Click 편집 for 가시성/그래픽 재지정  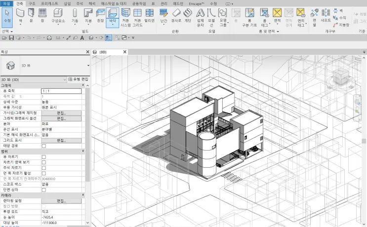click(61, 113)
